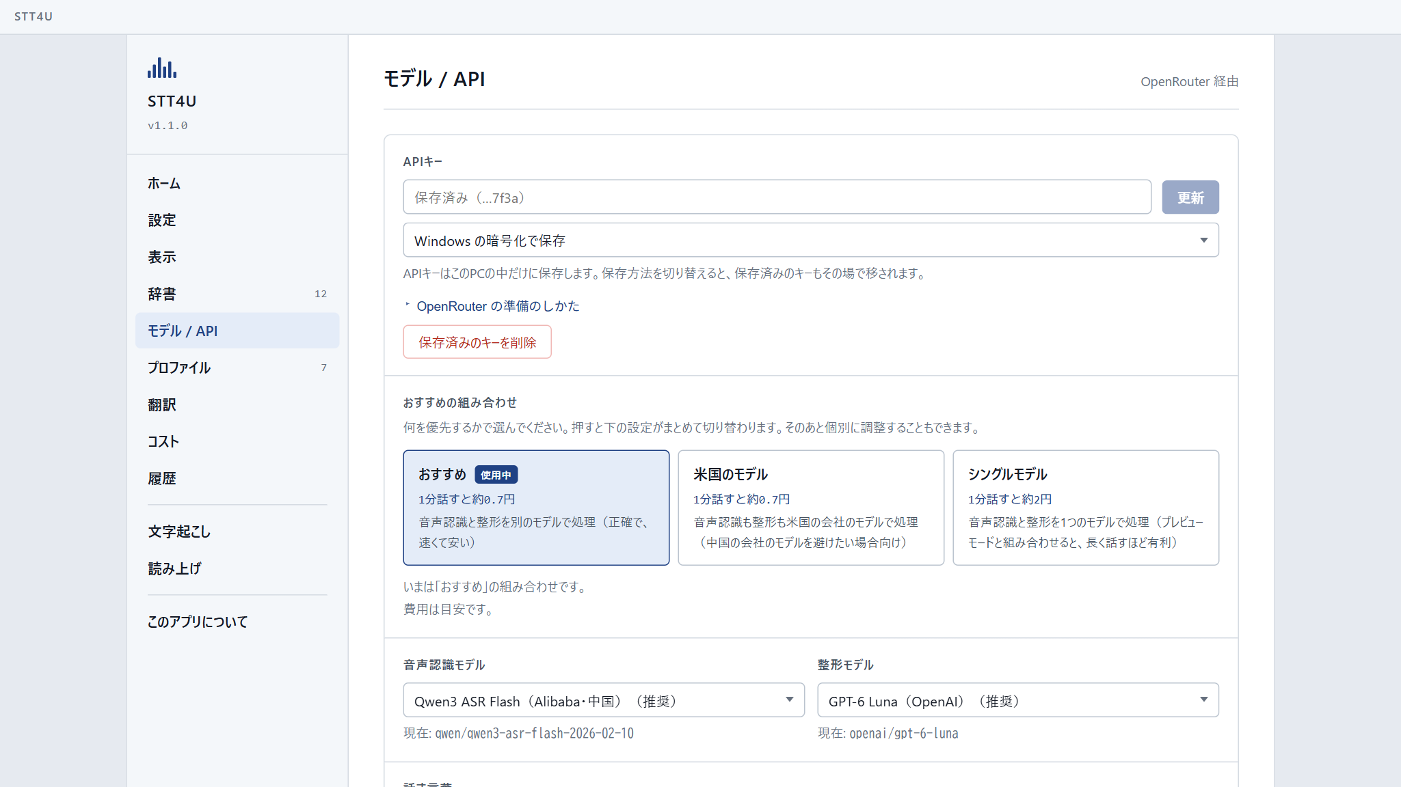Screen dimensions: 1401x787
Task: Click the モデル / API page heading
Action: [x=434, y=79]
